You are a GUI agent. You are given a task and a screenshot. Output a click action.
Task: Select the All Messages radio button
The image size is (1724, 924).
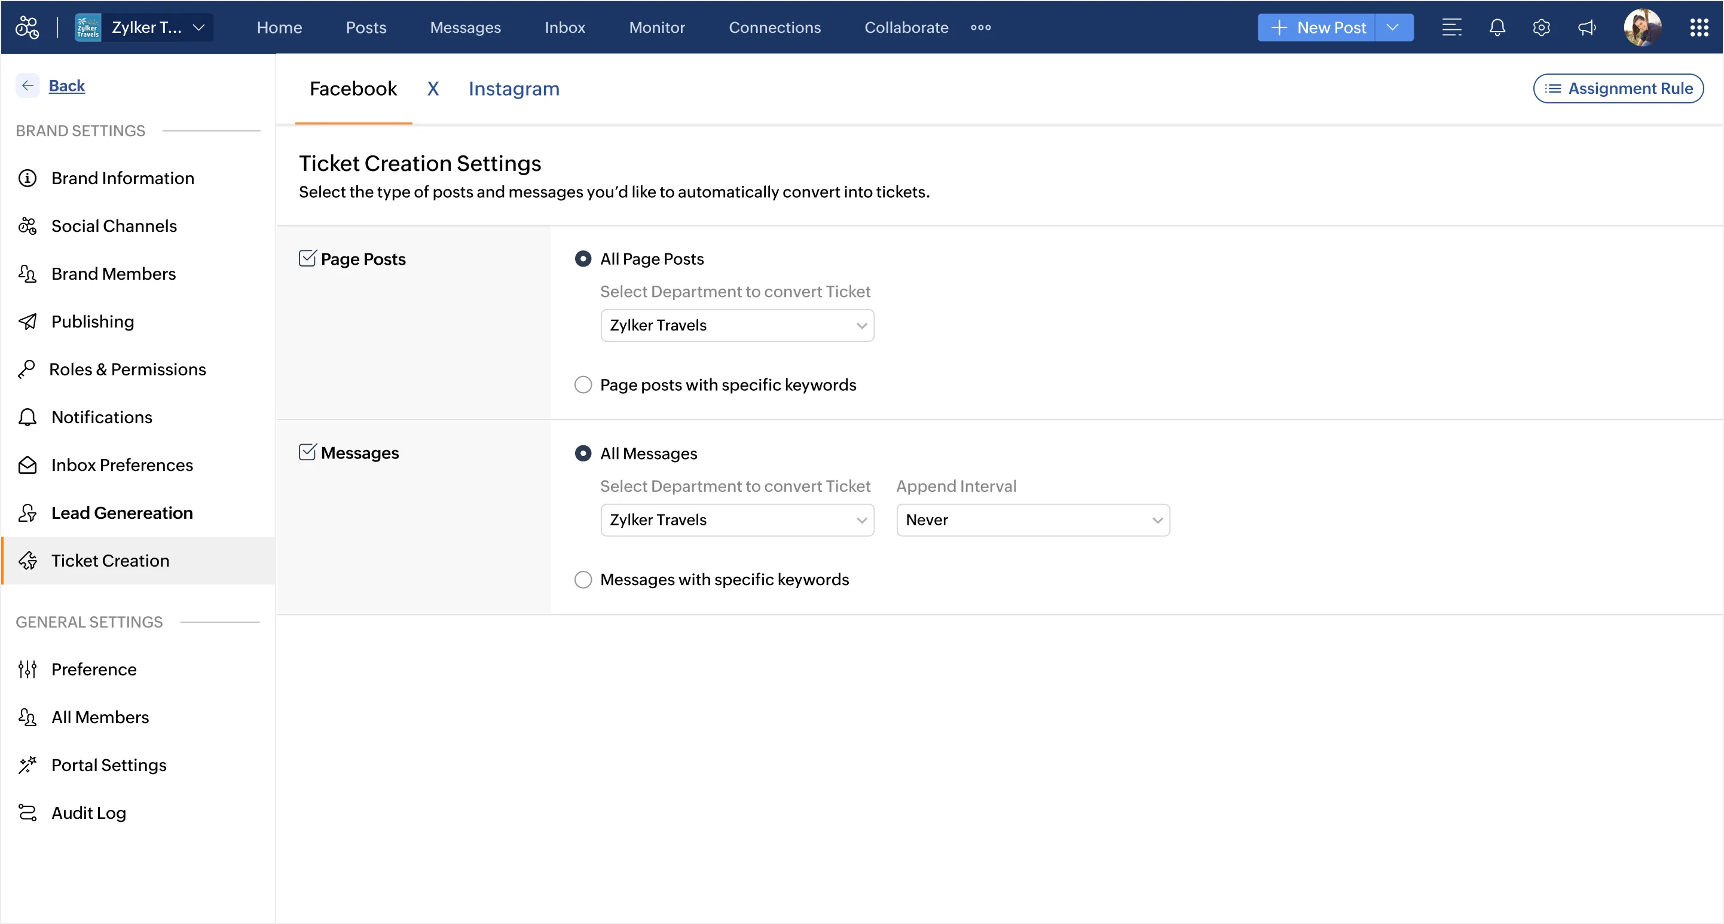[583, 454]
